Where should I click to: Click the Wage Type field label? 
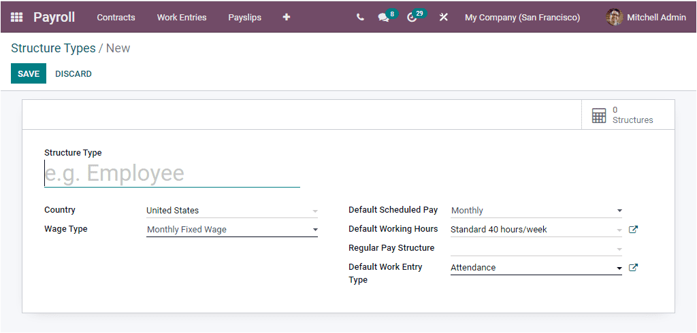tap(66, 229)
